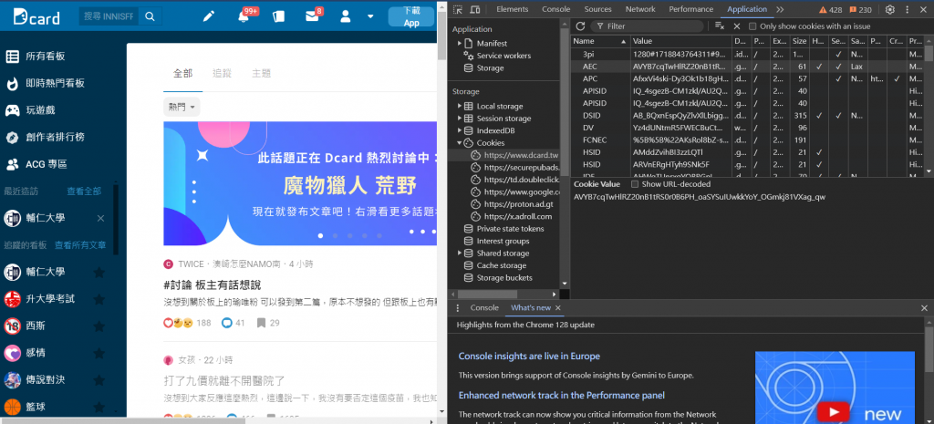Open the drawer Console tab
The height and width of the screenshot is (424, 934).
coord(484,308)
